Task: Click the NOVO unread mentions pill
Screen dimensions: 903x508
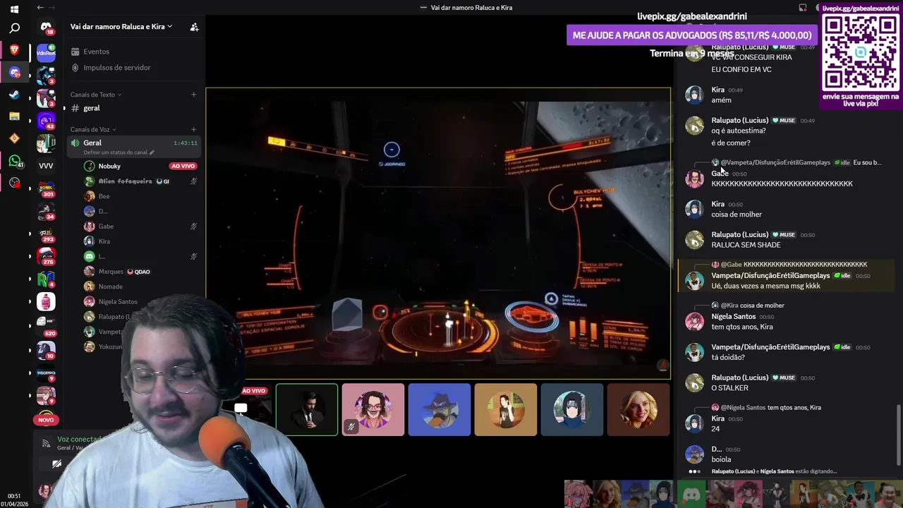Action: (46, 420)
